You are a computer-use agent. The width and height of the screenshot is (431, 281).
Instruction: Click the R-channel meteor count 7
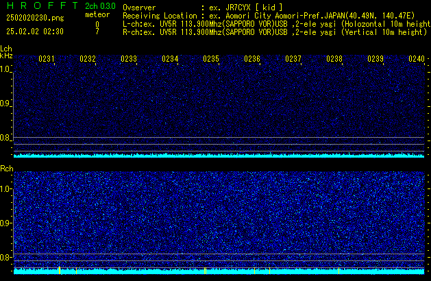[97, 32]
